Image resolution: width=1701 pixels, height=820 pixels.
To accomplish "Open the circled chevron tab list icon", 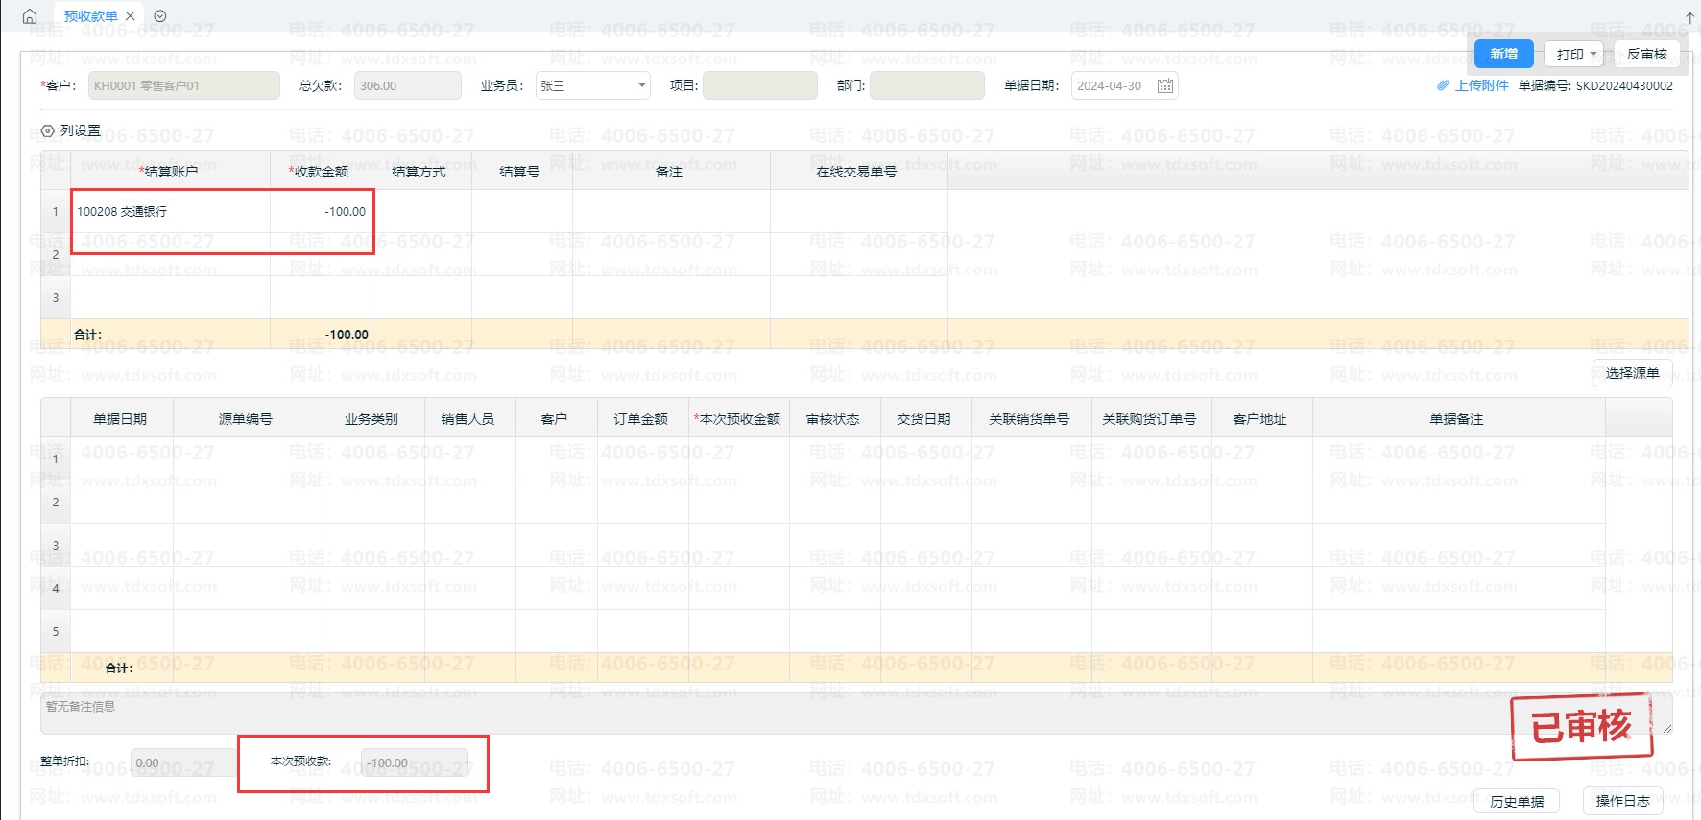I will coord(160,16).
